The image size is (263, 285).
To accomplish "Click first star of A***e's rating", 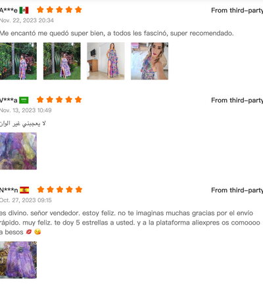I will [40, 10].
